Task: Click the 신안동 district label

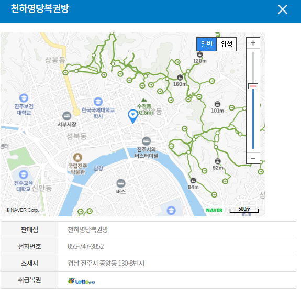Action: pos(42,188)
